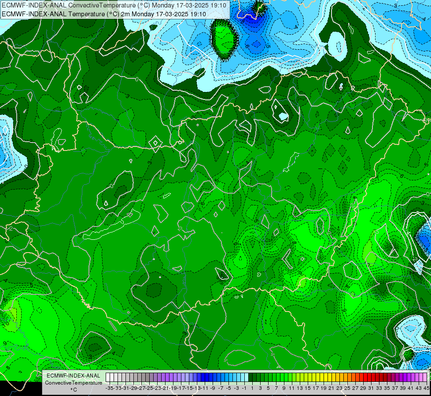Click the 7 legend scale value
The image size is (431, 396).
(x=276, y=389)
